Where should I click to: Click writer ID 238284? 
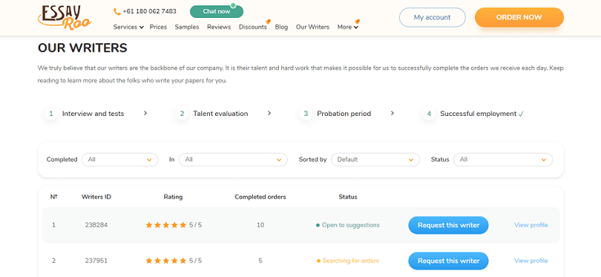coord(96,225)
